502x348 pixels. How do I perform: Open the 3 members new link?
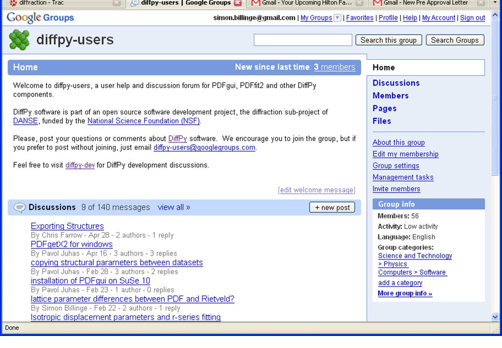click(334, 67)
